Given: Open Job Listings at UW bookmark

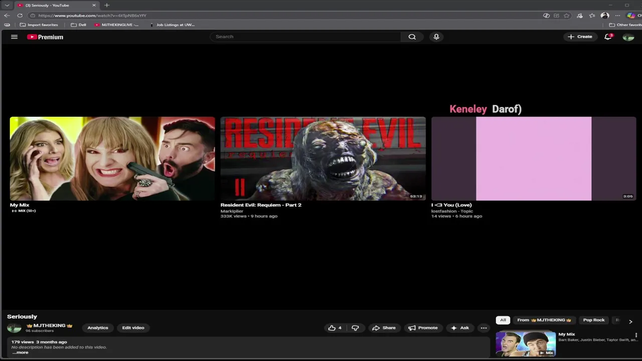Looking at the screenshot, I should (172, 25).
